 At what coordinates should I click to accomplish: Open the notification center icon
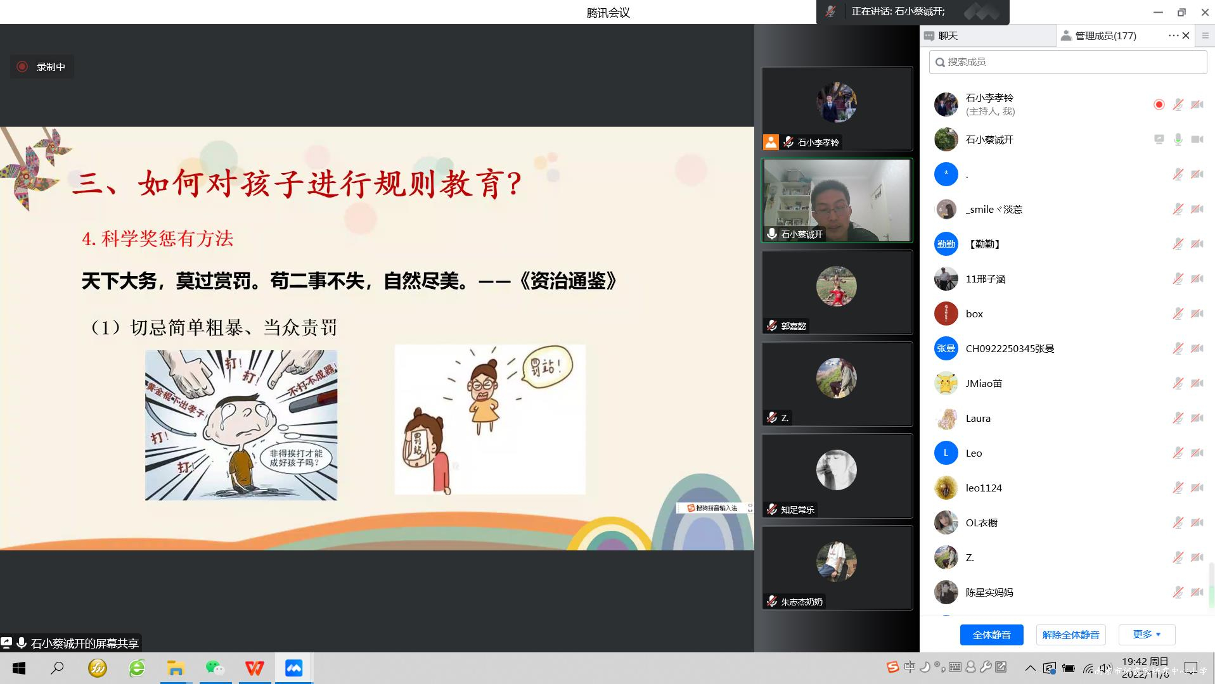pyautogui.click(x=1191, y=668)
